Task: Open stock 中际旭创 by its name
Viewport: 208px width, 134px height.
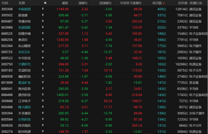Action: (25, 9)
